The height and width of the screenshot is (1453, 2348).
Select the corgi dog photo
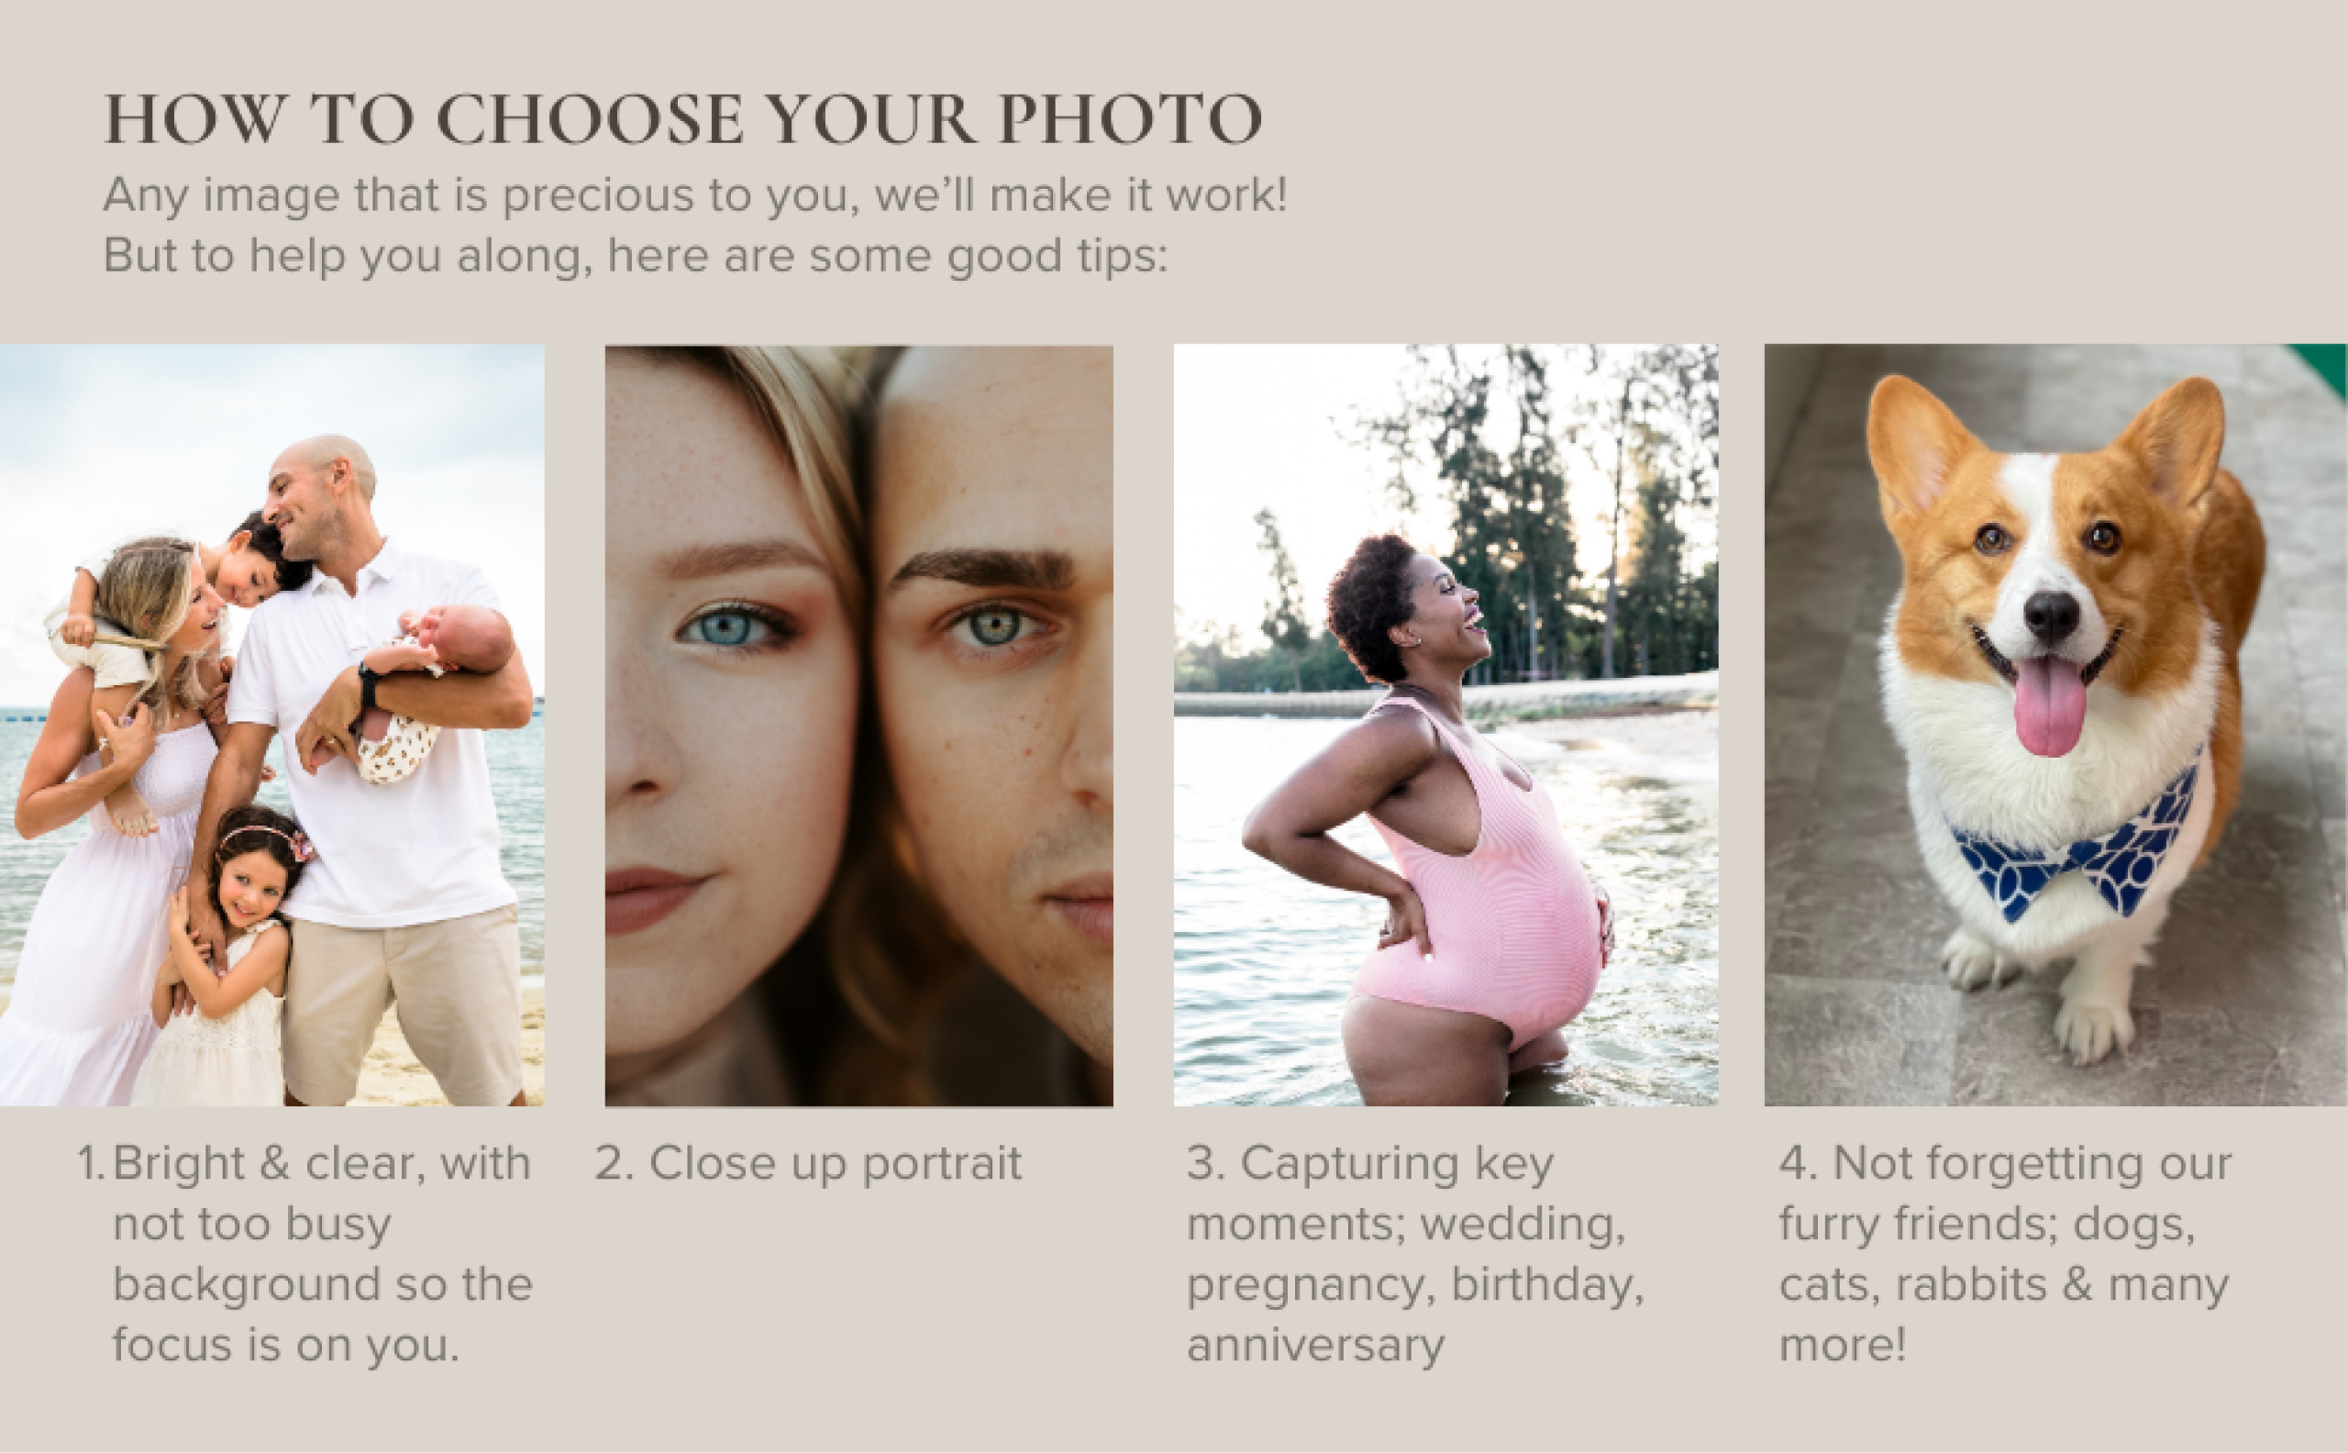pyautogui.click(x=2055, y=725)
